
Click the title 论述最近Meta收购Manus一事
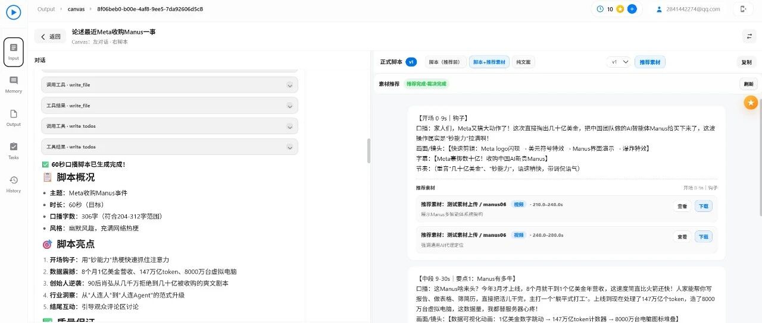114,32
